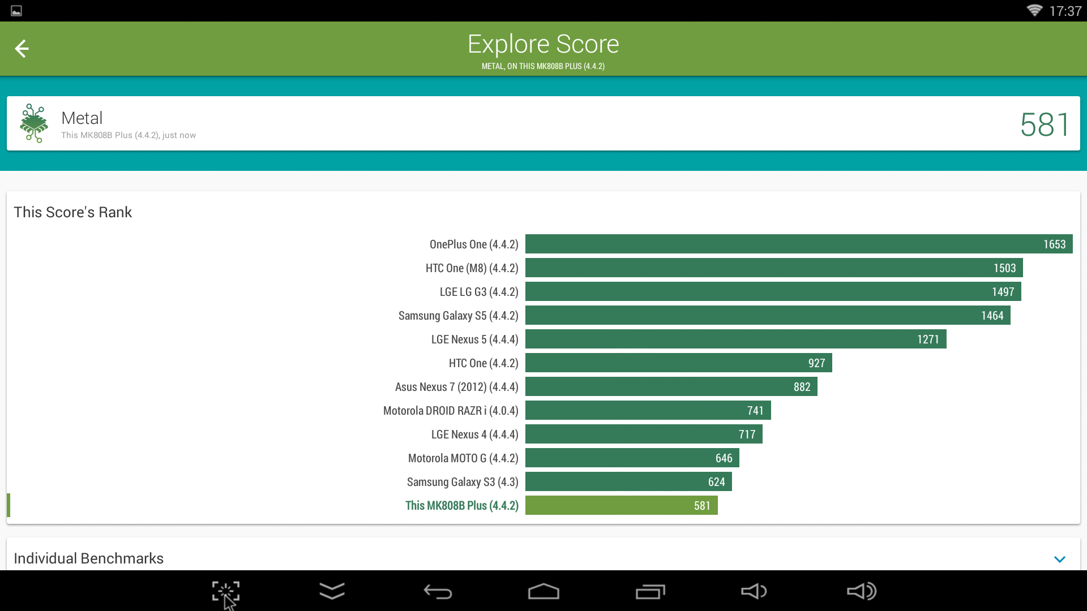The width and height of the screenshot is (1087, 611).
Task: Open the image notification icon in status bar
Action: pyautogui.click(x=16, y=11)
